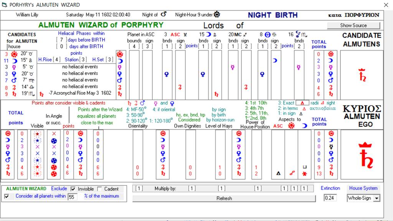Click the Sun symbol after 'Night-Hour 9 under'

point(217,14)
